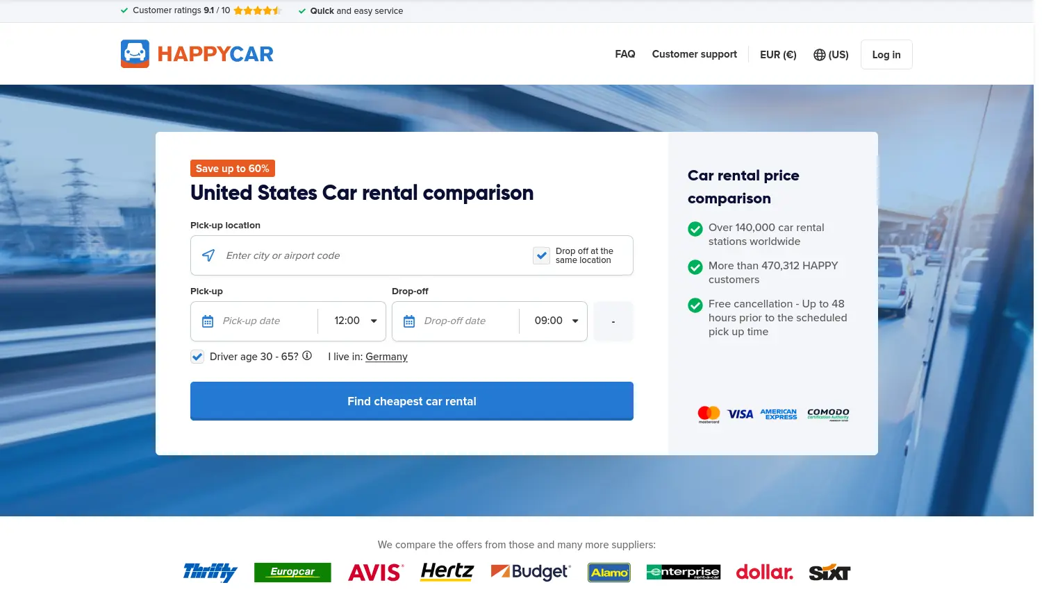
Task: Click the HAPPYCAR logo icon
Action: 135,53
